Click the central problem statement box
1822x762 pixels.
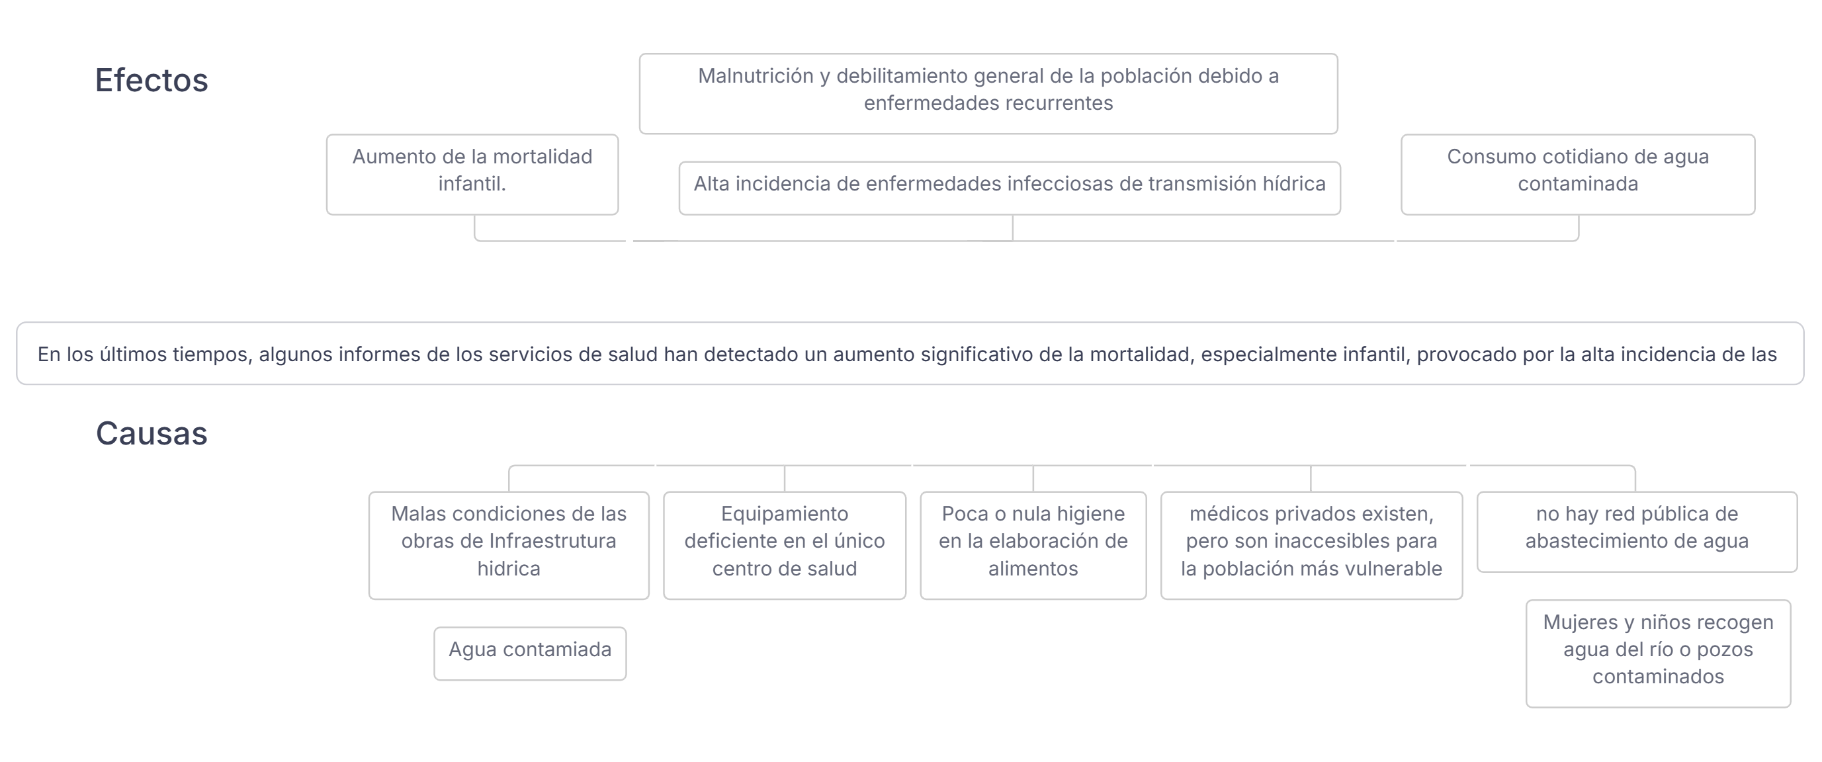pyautogui.click(x=910, y=353)
